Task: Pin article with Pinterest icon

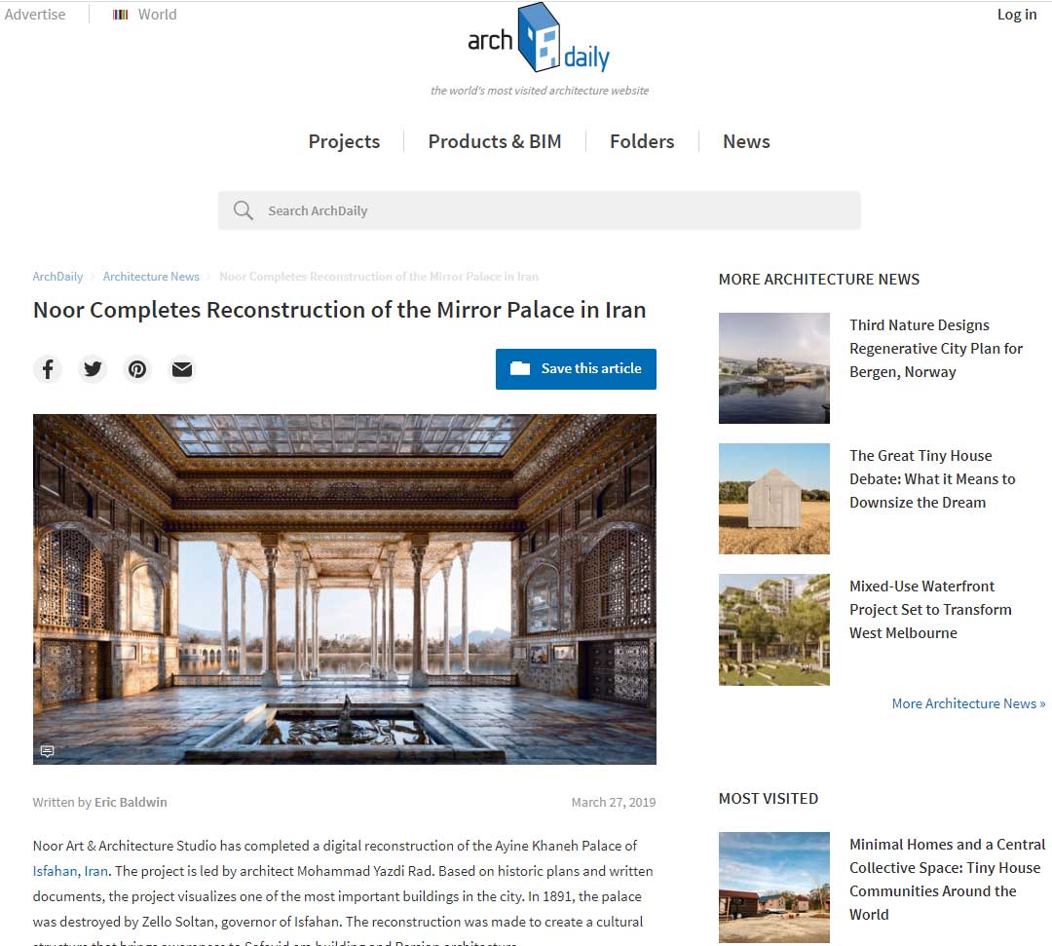Action: click(137, 369)
